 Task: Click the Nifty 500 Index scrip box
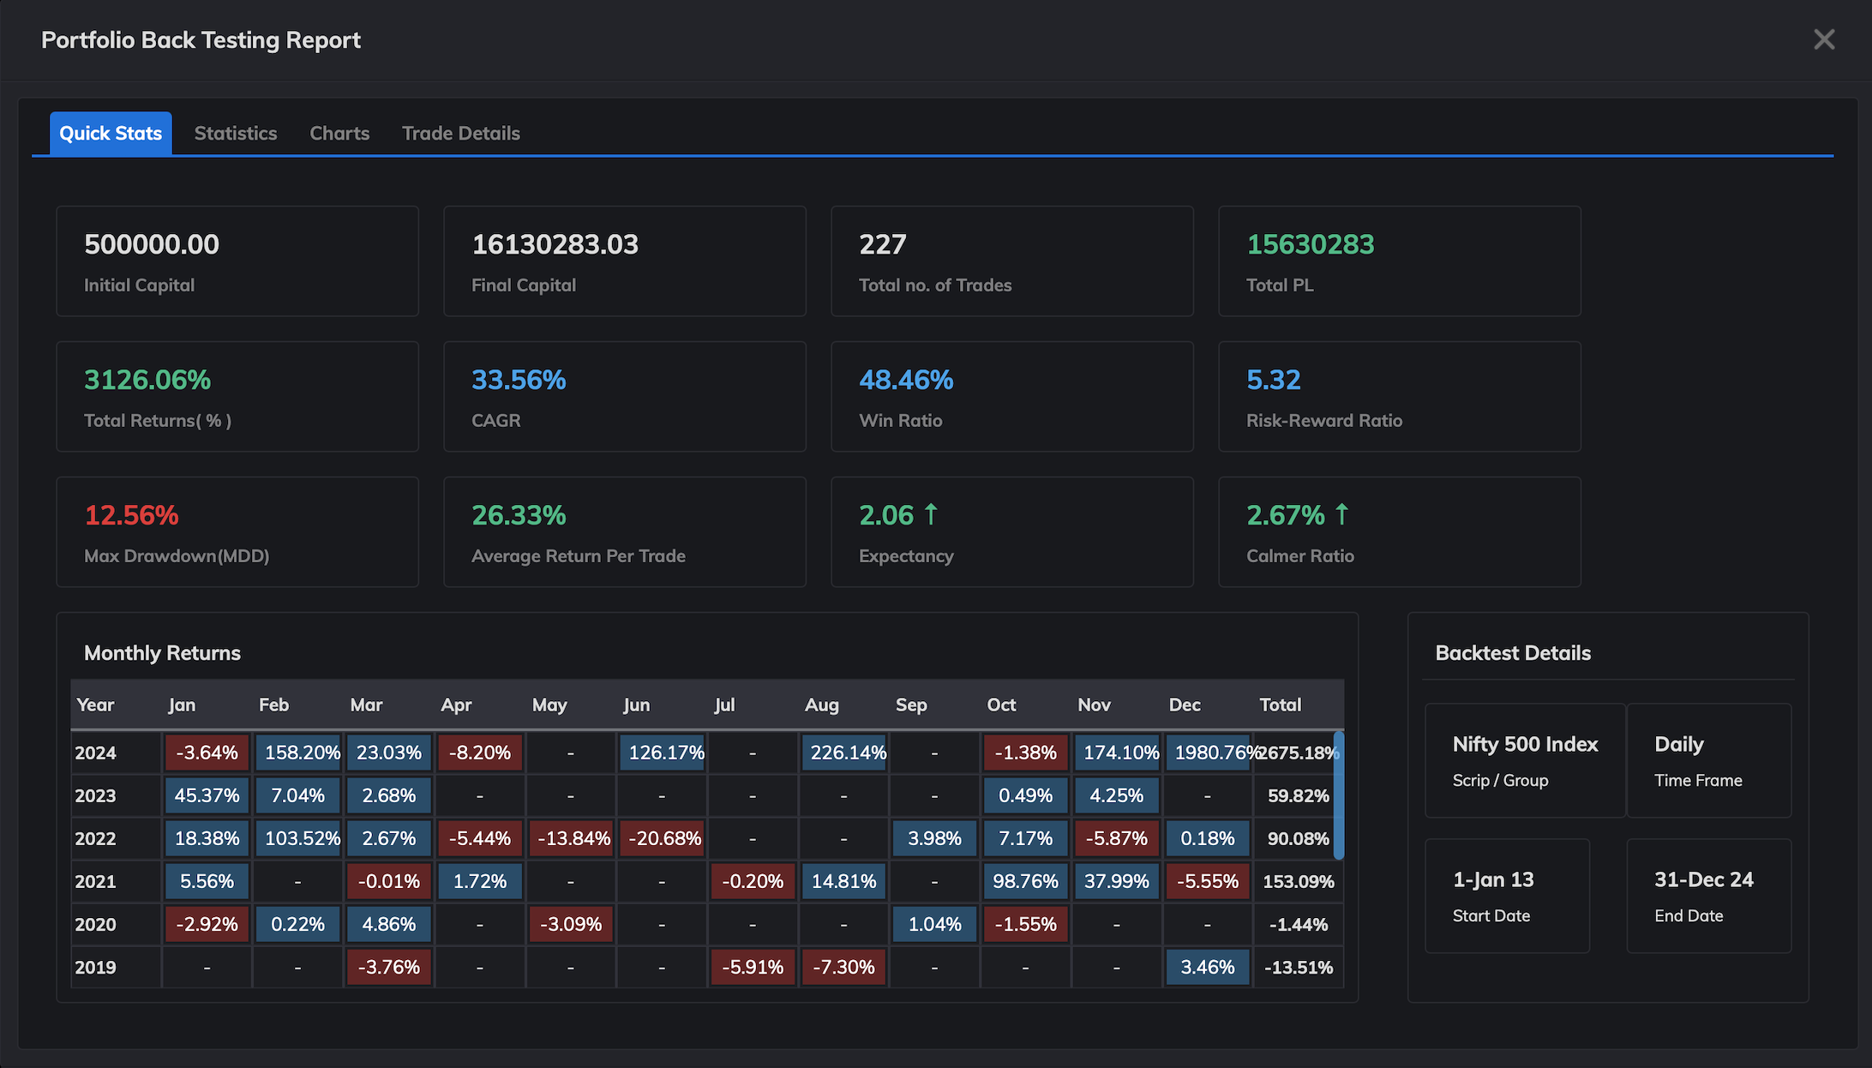click(1524, 759)
